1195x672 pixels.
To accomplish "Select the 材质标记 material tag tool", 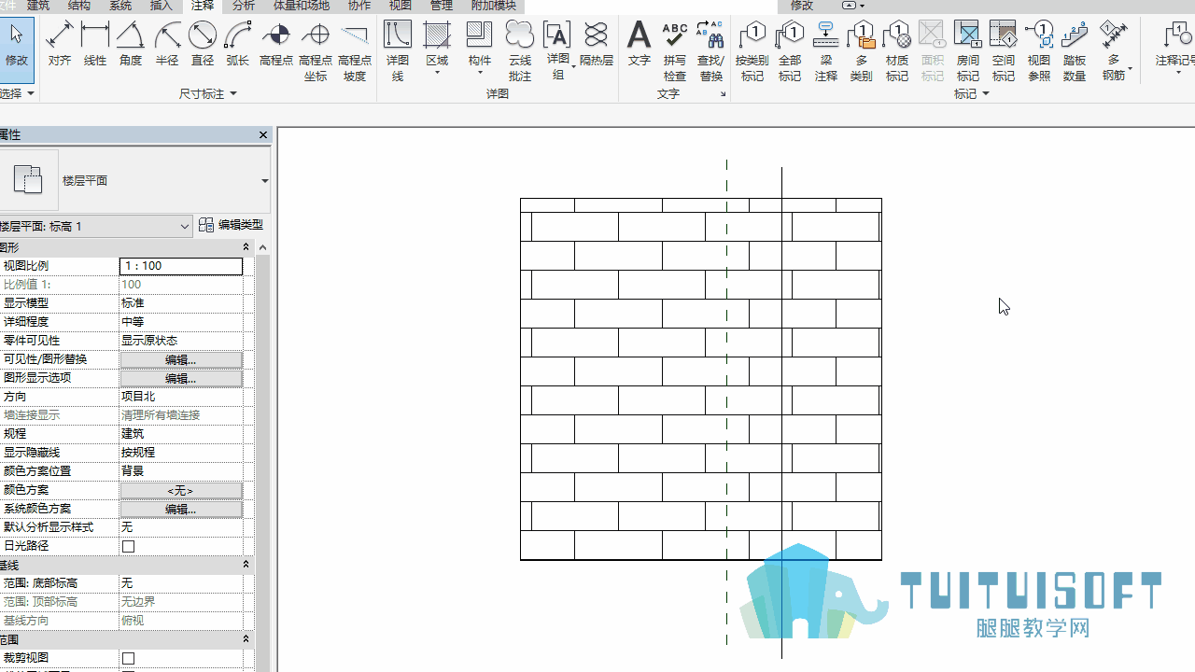I will pos(897,51).
